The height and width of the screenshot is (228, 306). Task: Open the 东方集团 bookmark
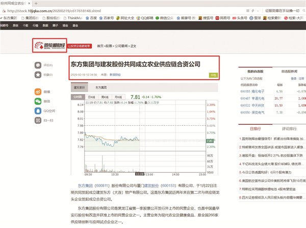[9, 18]
